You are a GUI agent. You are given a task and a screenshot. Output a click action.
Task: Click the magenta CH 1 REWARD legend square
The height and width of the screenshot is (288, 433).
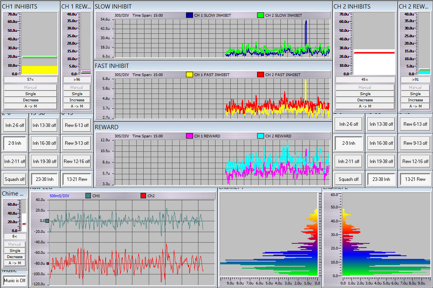pyautogui.click(x=190, y=136)
